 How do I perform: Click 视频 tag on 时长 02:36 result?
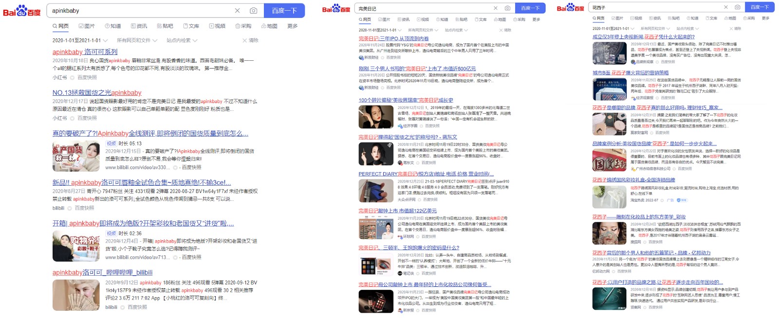click(x=111, y=233)
